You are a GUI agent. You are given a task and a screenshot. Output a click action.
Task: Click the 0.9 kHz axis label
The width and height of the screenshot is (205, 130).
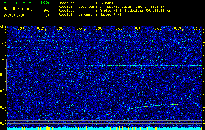tap(2, 75)
